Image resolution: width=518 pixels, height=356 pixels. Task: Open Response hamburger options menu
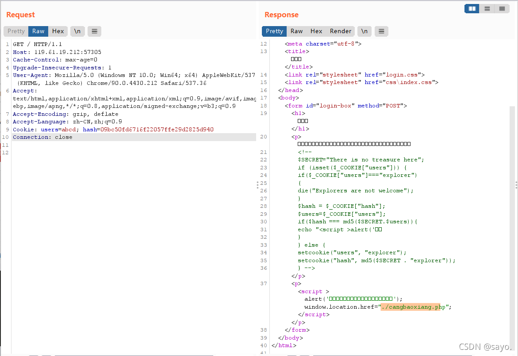point(381,31)
